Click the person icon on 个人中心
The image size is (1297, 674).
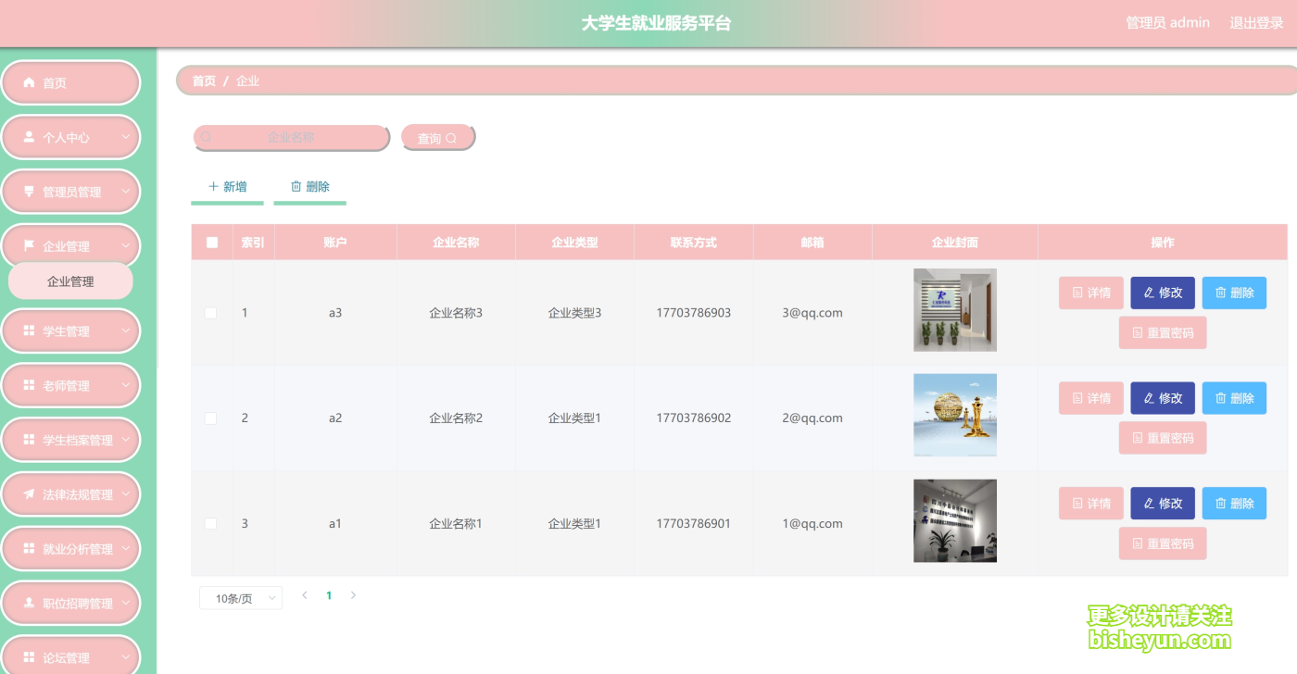(x=28, y=137)
